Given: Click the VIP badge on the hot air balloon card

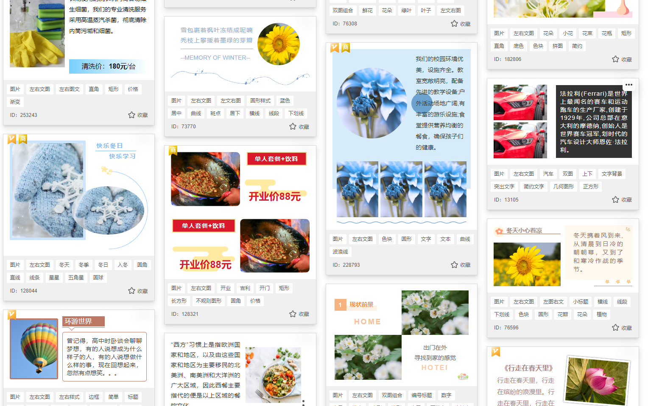Looking at the screenshot, I should tap(12, 315).
